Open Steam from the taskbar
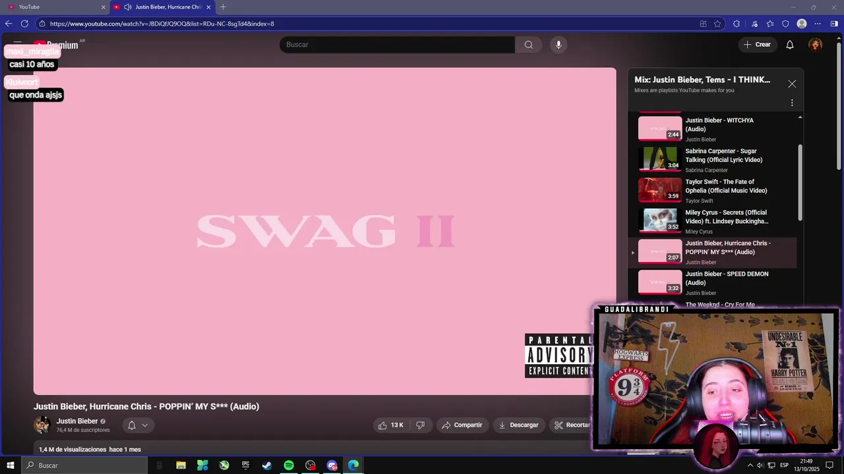The height and width of the screenshot is (474, 844). (267, 465)
